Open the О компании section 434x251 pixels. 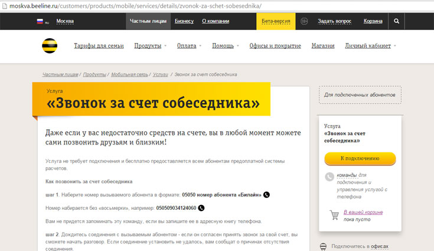point(216,21)
